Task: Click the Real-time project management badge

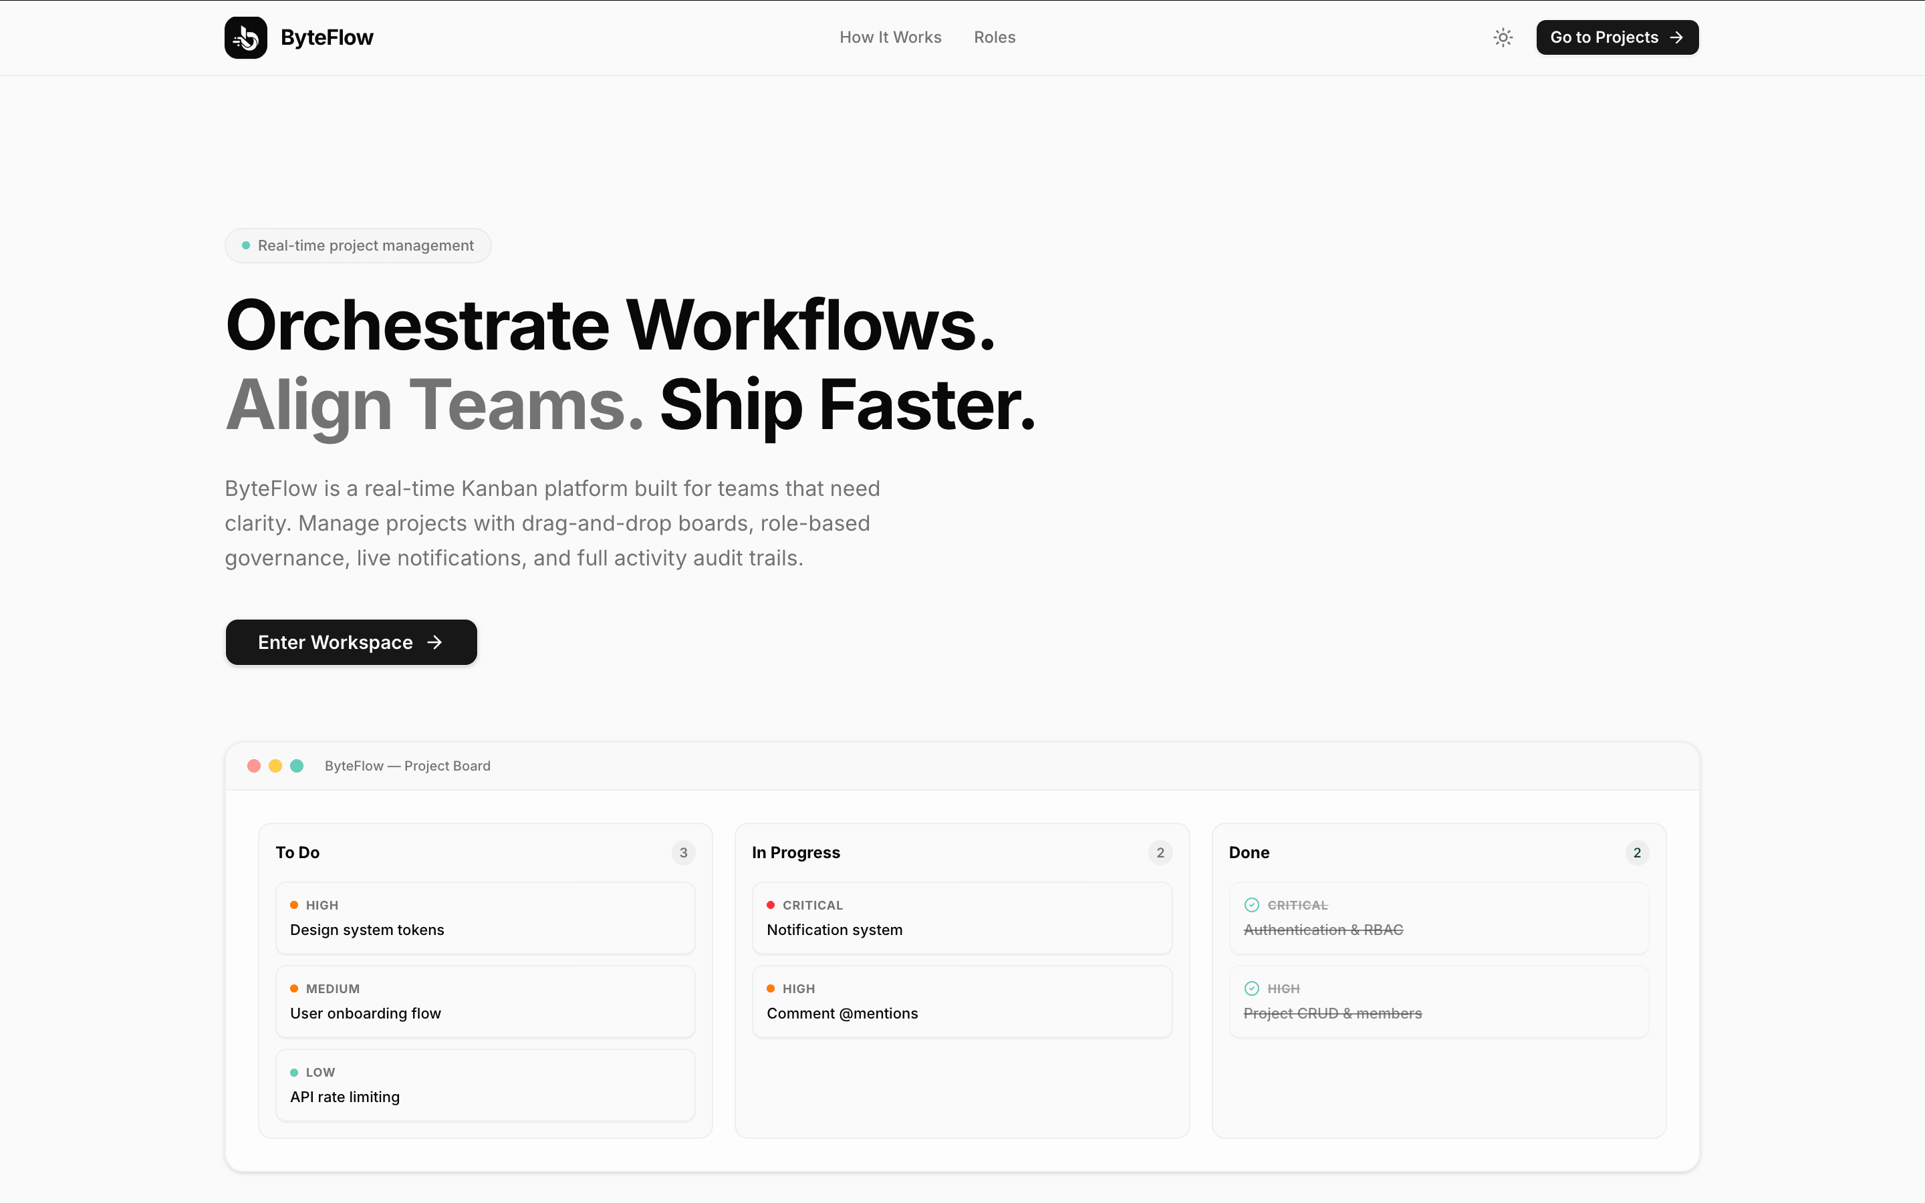Action: click(358, 246)
